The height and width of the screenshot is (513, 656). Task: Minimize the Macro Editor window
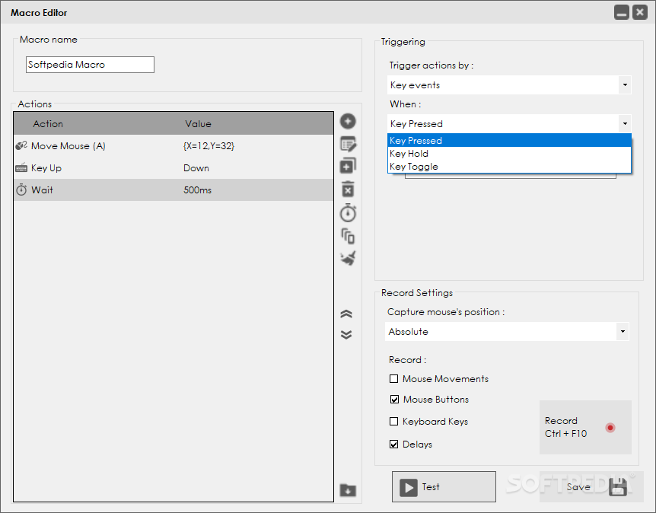click(622, 12)
